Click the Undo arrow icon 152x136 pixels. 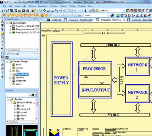[76, 11]
